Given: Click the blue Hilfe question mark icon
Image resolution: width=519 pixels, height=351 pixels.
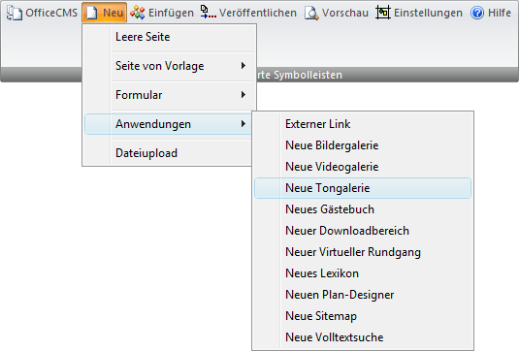Looking at the screenshot, I should (x=477, y=13).
